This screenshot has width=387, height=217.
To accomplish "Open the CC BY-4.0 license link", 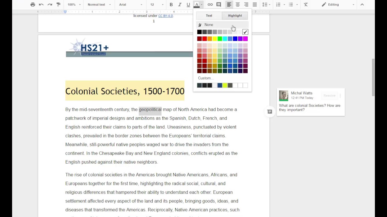I will 165,16.
